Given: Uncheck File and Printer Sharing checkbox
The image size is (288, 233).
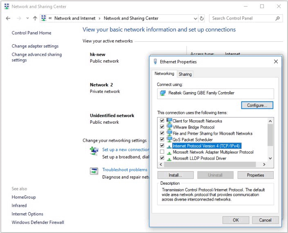Looking at the screenshot, I should [162, 133].
